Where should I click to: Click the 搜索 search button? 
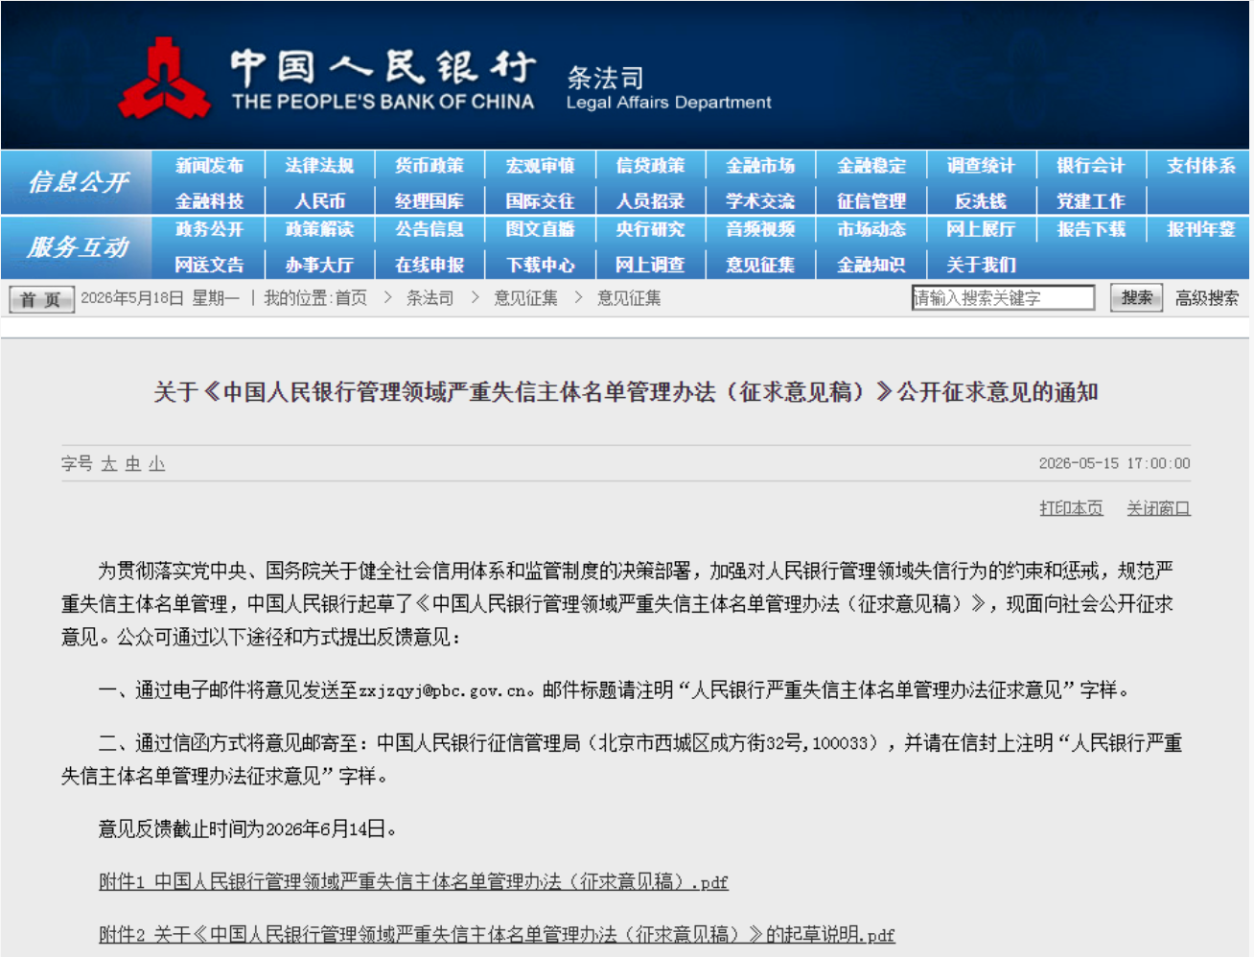[1137, 298]
